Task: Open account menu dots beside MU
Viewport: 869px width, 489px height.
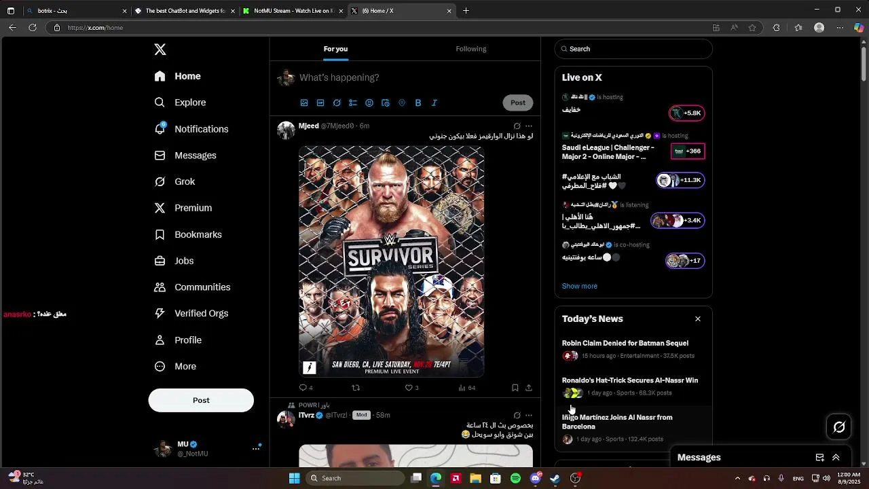Action: 256,448
